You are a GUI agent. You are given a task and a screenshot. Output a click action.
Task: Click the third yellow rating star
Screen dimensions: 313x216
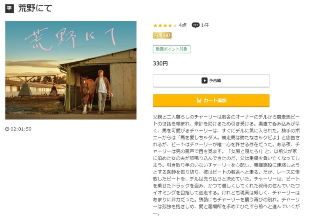click(165, 25)
